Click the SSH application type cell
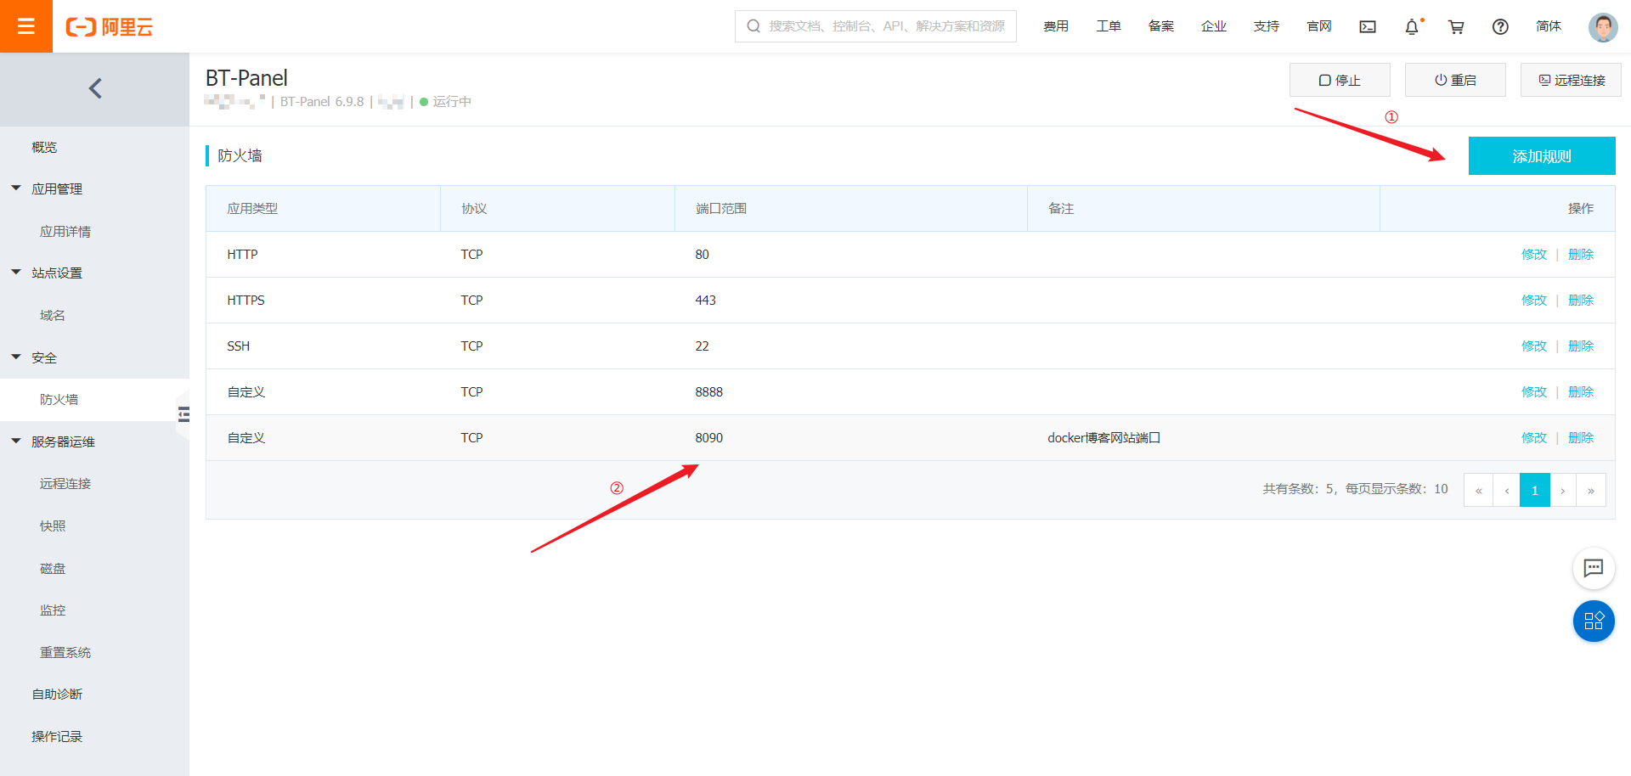 (239, 346)
